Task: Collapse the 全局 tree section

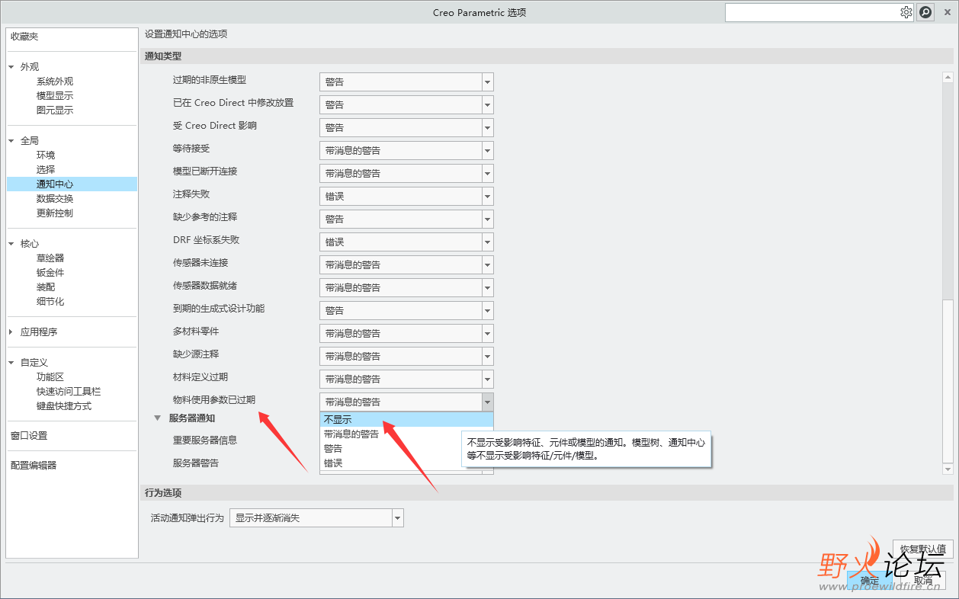Action: click(x=11, y=141)
